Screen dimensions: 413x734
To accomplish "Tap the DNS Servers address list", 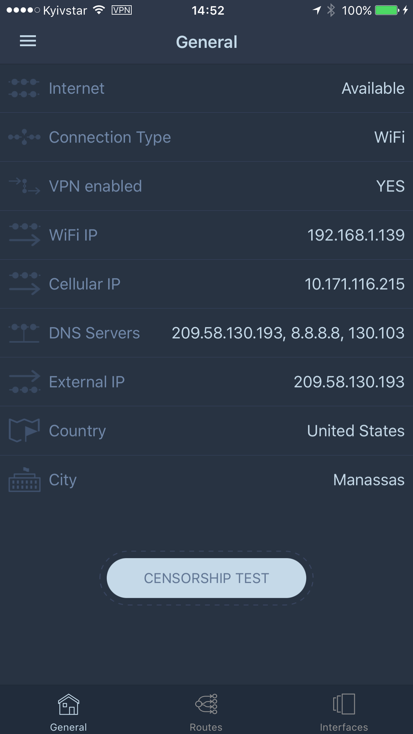I will (x=288, y=333).
